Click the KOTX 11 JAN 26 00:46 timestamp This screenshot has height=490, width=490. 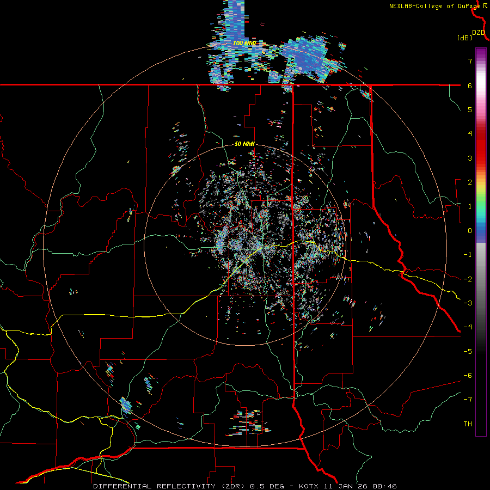pos(348,486)
